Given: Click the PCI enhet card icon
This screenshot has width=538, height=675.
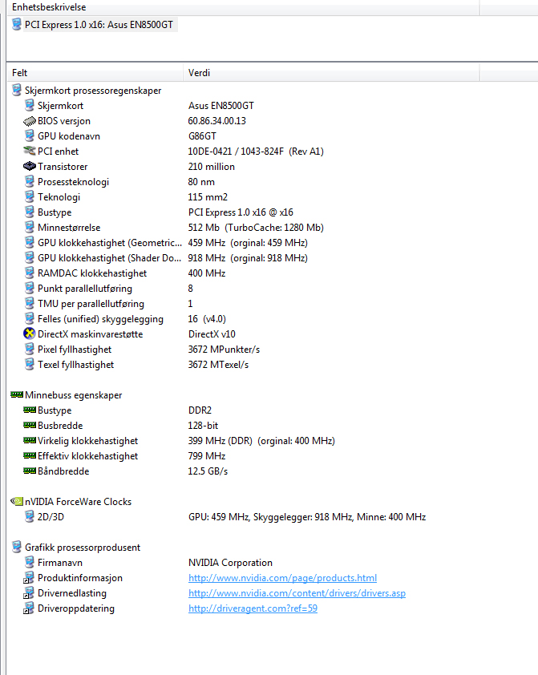Looking at the screenshot, I should tap(30, 151).
